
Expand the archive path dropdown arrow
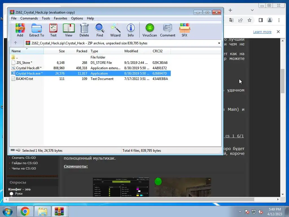219,43
